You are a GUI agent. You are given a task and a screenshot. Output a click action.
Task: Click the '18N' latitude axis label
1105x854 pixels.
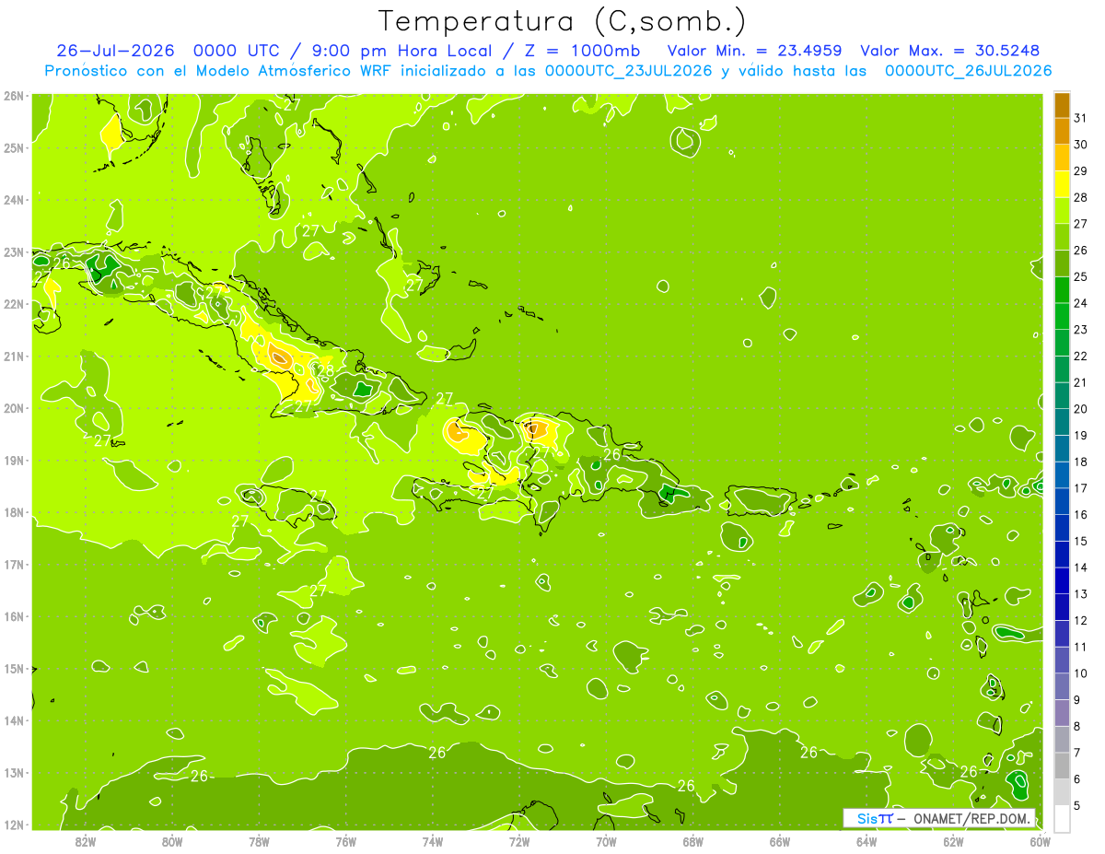pos(14,512)
